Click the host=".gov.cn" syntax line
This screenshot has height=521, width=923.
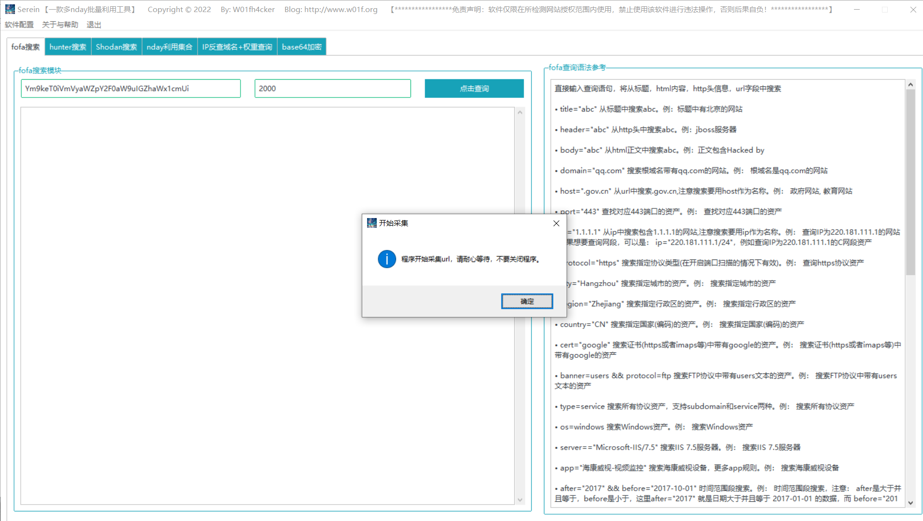pos(704,191)
